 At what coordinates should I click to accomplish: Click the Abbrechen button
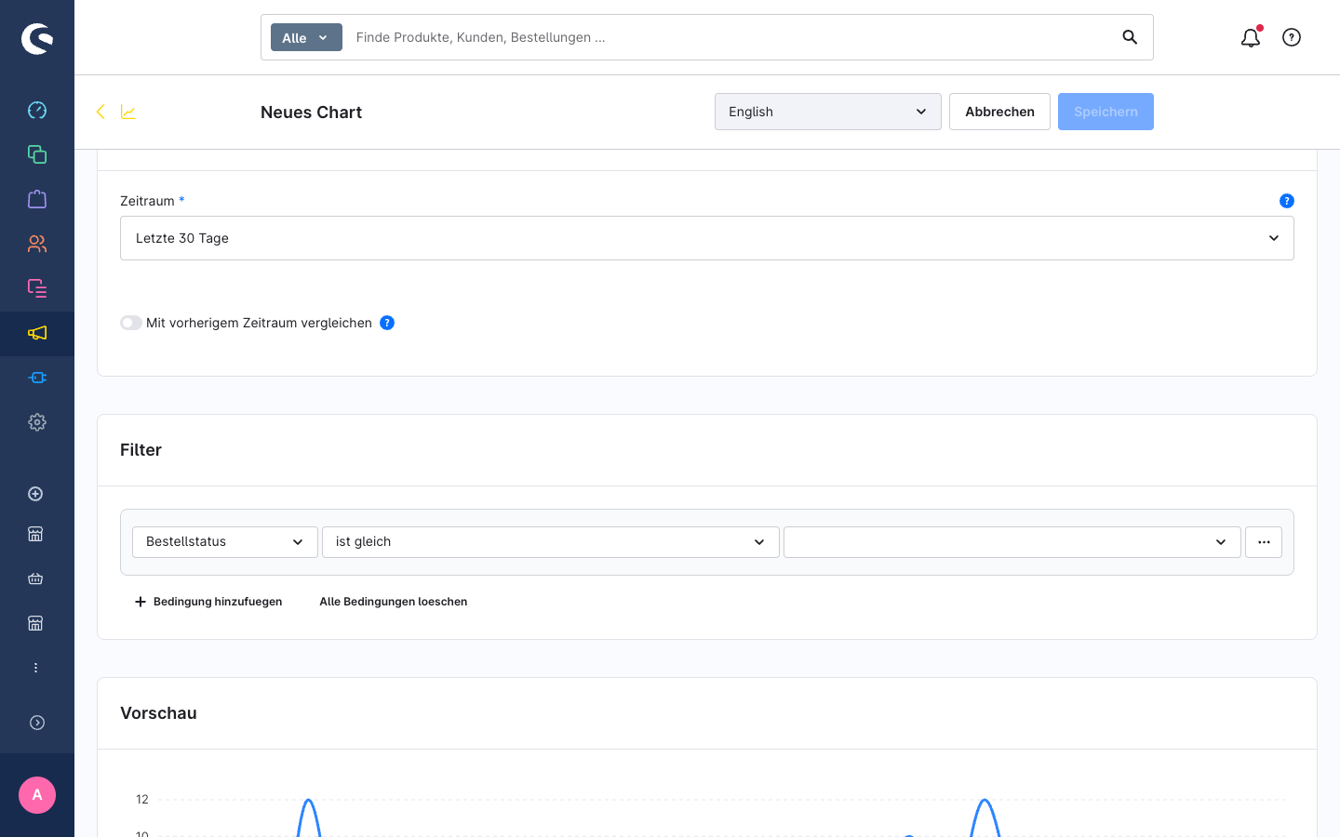click(999, 112)
